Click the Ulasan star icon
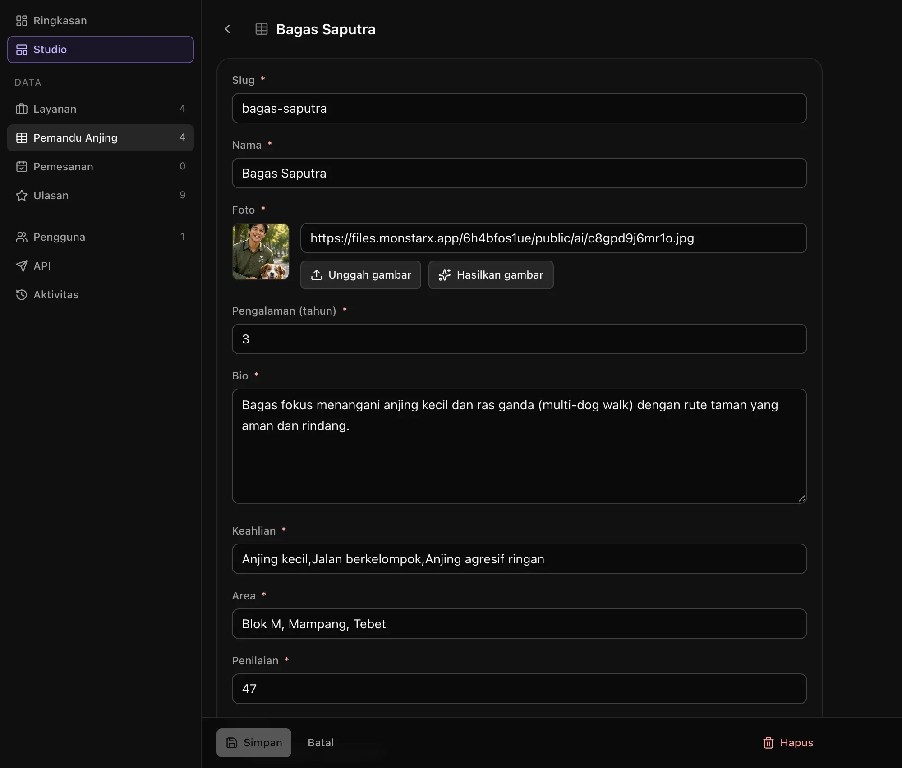Image resolution: width=902 pixels, height=768 pixels. [x=21, y=196]
